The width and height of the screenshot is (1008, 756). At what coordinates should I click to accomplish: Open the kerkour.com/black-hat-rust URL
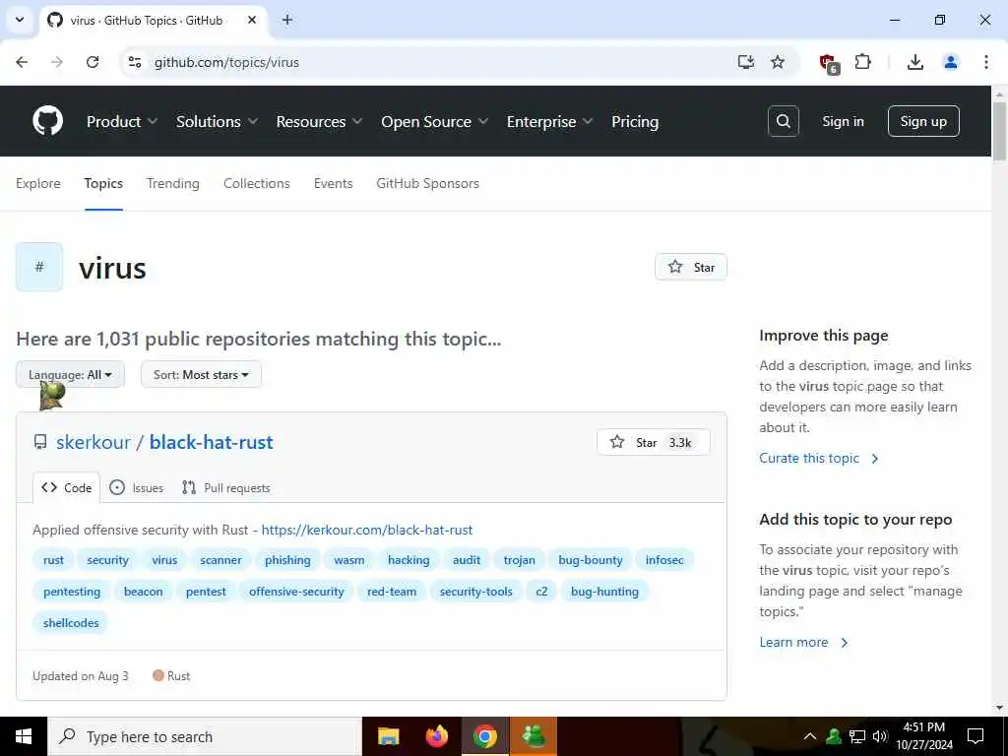click(x=367, y=530)
